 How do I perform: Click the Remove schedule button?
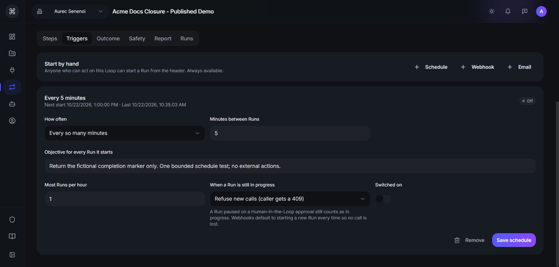[x=469, y=240]
